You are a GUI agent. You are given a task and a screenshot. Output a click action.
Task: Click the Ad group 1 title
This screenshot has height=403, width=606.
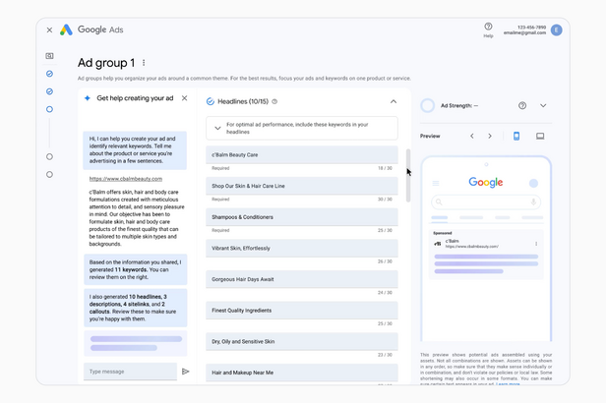pyautogui.click(x=106, y=63)
